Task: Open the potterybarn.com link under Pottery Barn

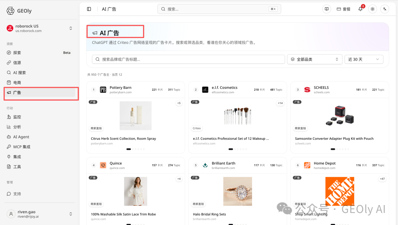Action: click(121, 93)
